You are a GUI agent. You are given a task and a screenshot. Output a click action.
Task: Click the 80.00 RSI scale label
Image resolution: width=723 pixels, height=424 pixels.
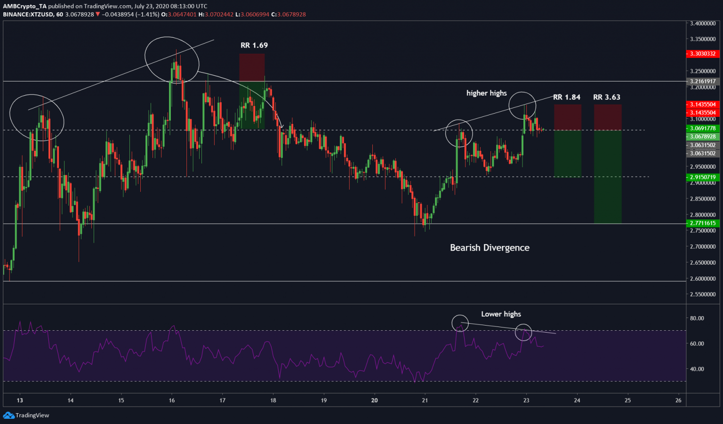point(697,318)
